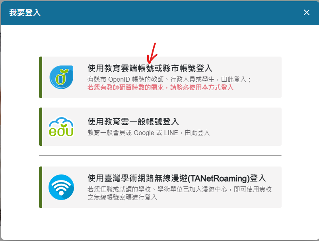The height and width of the screenshot is (241, 319).
Task: Click the Google 或 LINE description line
Action: [x=148, y=133]
